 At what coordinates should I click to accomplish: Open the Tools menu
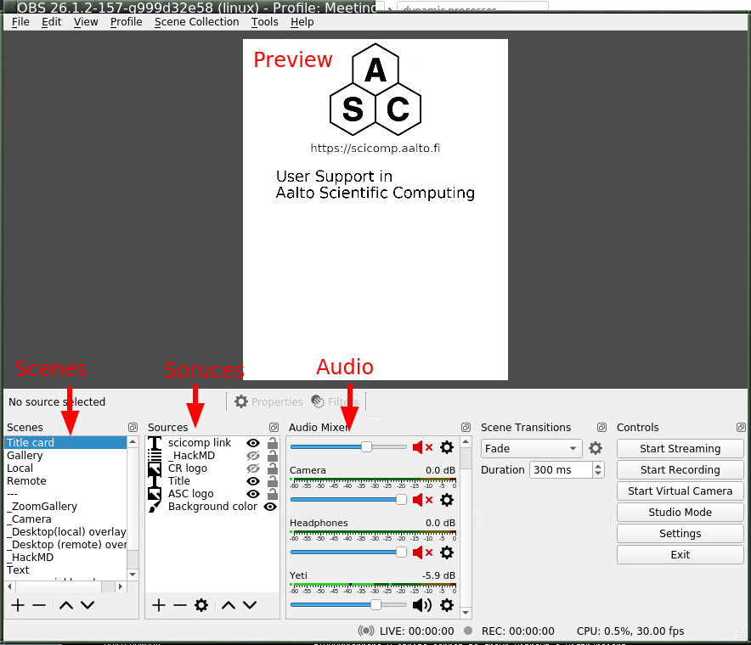pyautogui.click(x=264, y=22)
